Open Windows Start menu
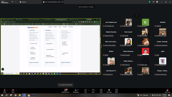Viewport: 172px width, 97px height. (2, 95)
